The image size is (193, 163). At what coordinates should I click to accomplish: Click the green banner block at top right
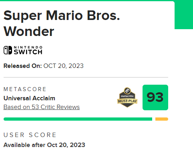184,14
